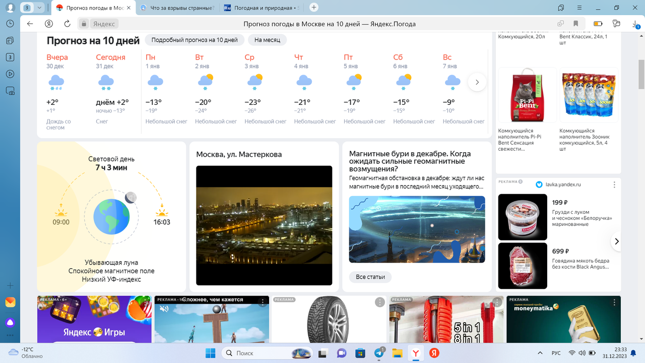
Task: Click the 'На месяц' button
Action: coord(267,40)
